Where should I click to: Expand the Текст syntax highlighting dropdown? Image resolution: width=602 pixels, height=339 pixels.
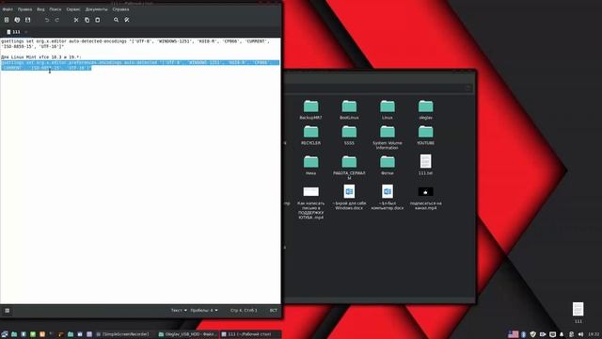(x=179, y=310)
